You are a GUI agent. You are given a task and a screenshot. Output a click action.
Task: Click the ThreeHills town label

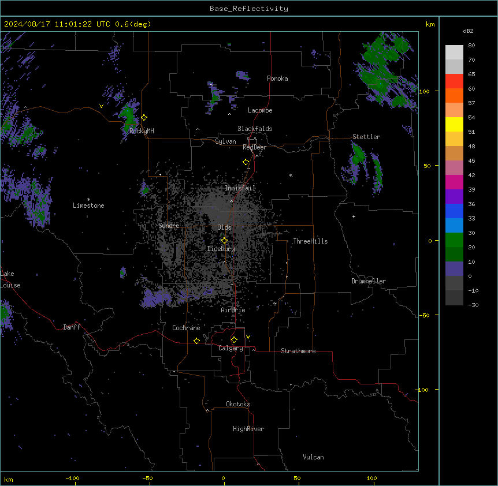click(310, 241)
